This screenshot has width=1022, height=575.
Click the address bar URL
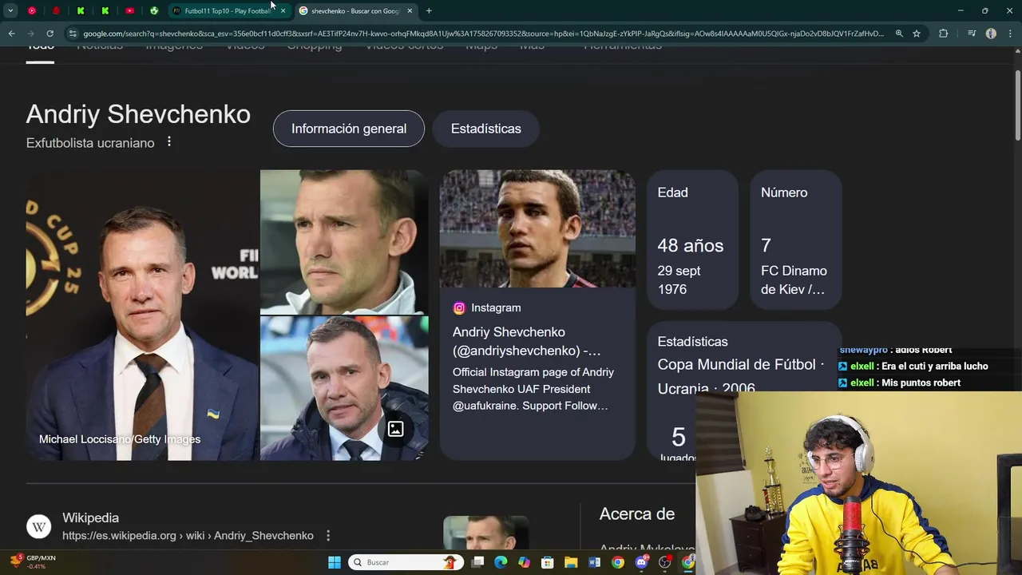[483, 34]
